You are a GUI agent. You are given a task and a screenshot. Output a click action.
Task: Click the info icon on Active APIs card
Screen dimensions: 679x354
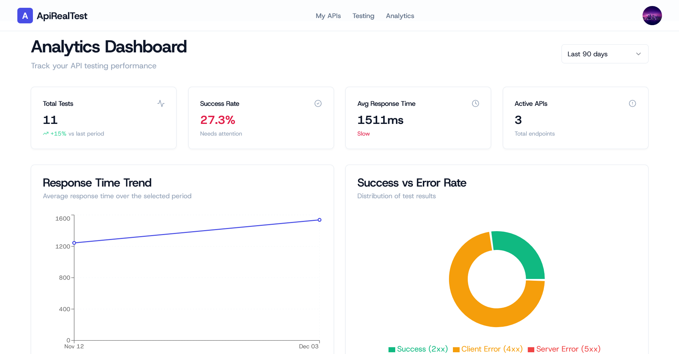(633, 103)
